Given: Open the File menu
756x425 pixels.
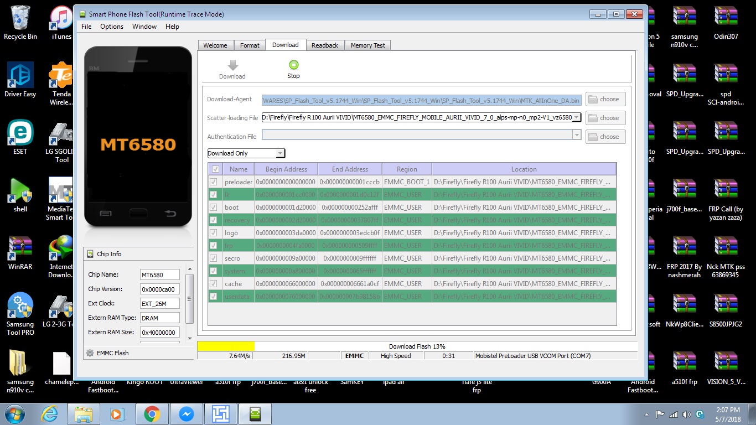Looking at the screenshot, I should 86,27.
